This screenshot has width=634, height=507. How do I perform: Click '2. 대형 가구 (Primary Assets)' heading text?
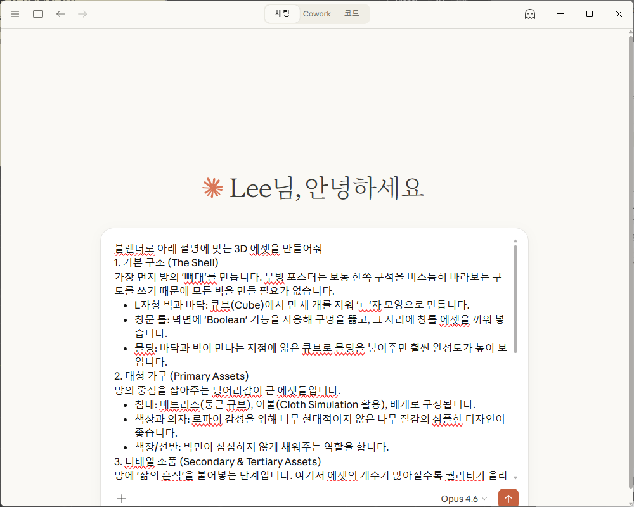point(181,376)
